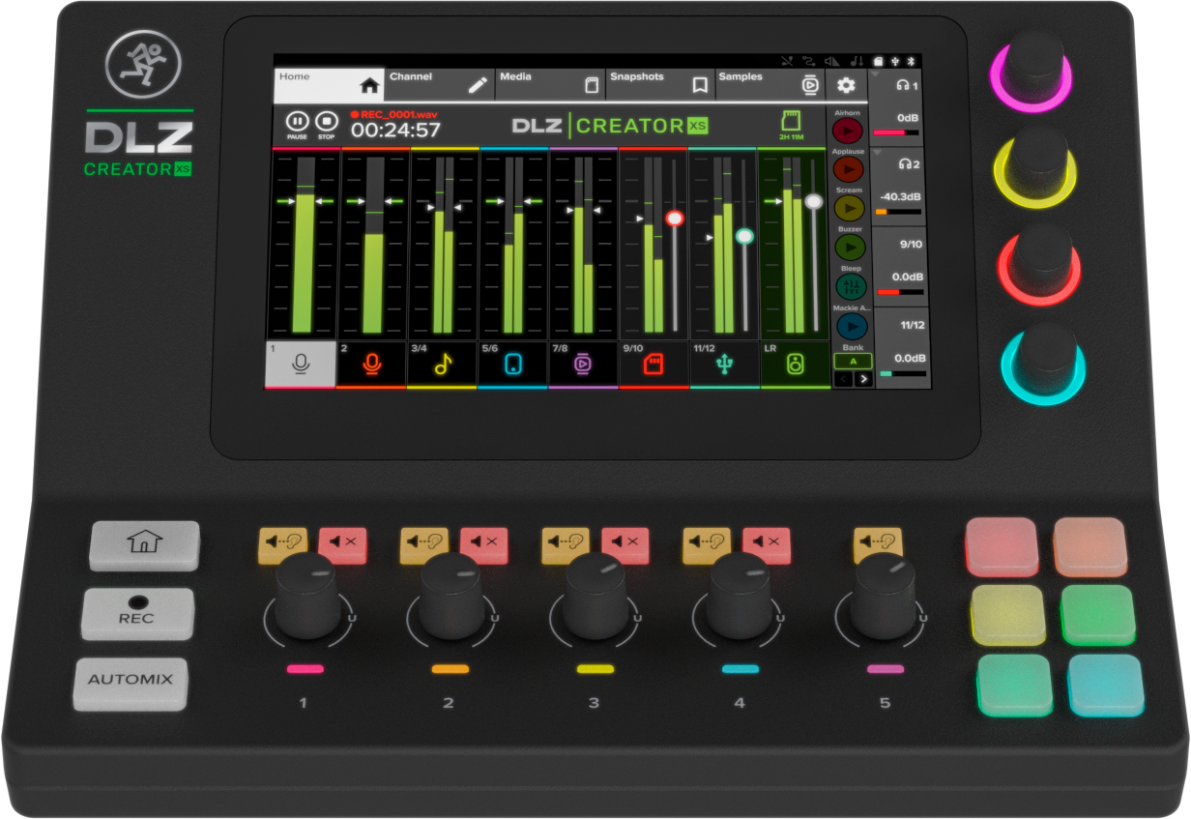Tap the SD card icon on channel 9/10
This screenshot has height=819, width=1191.
[x=654, y=363]
